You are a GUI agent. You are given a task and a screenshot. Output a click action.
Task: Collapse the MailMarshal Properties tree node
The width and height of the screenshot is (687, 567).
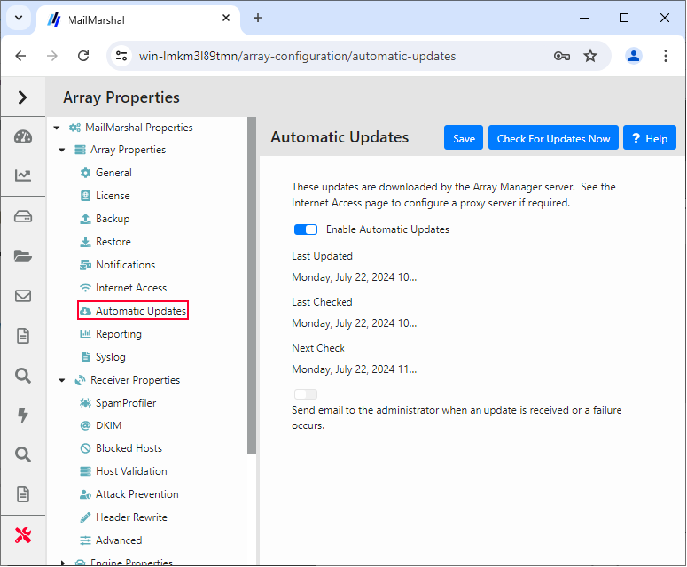point(57,128)
